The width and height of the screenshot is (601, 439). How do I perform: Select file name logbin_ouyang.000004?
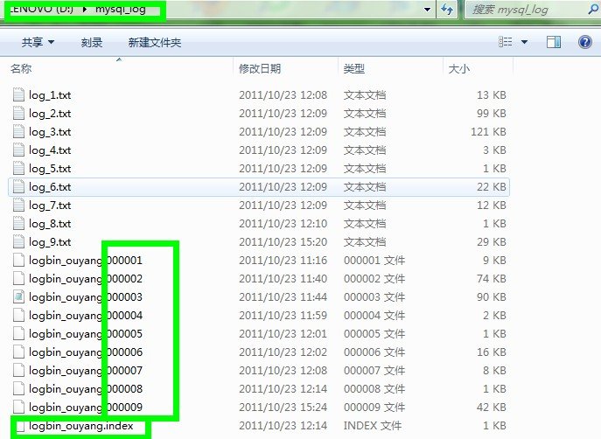coord(86,316)
